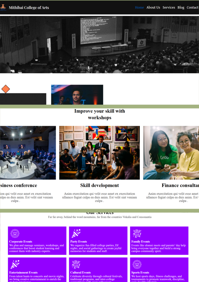Click the dark rectangle under the orange diamond
The width and height of the screenshot is (199, 282).
[x=23, y=99]
